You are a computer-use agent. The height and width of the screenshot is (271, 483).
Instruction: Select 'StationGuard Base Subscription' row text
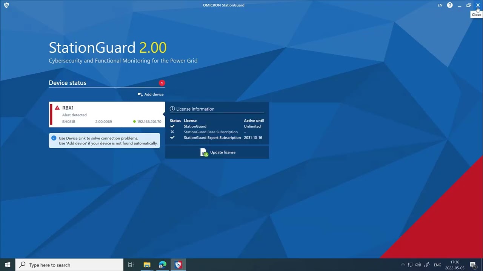[x=211, y=132]
